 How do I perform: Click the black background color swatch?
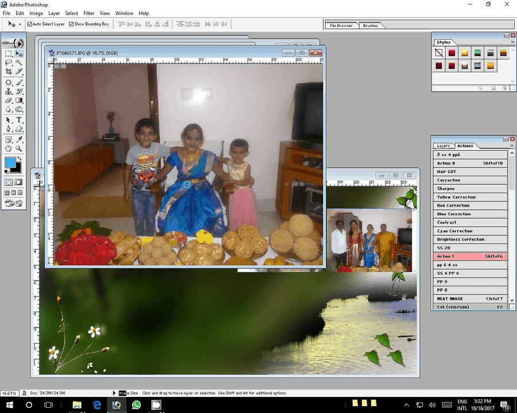click(17, 169)
